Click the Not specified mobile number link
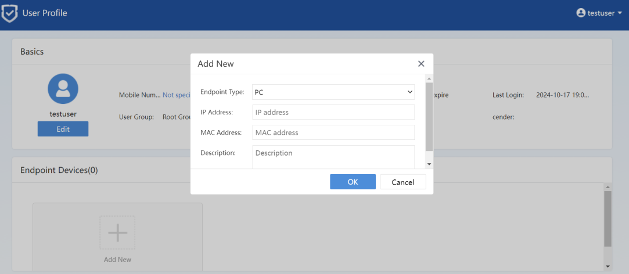This screenshot has height=274, width=629. tap(177, 95)
